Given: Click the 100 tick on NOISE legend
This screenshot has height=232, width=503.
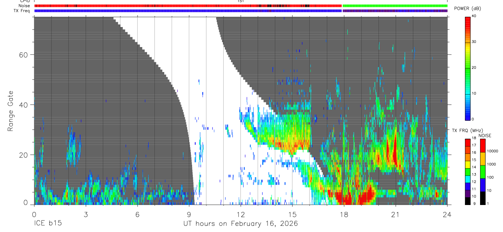Looking at the screenshot, I should (x=491, y=177).
